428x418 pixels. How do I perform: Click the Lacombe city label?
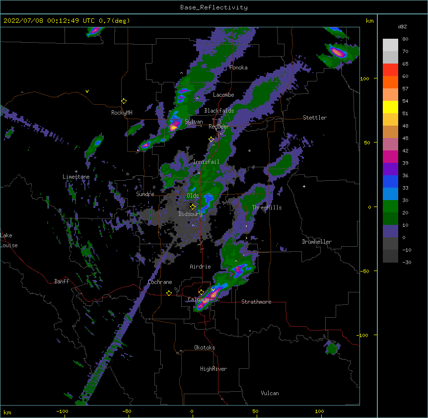[x=223, y=95]
